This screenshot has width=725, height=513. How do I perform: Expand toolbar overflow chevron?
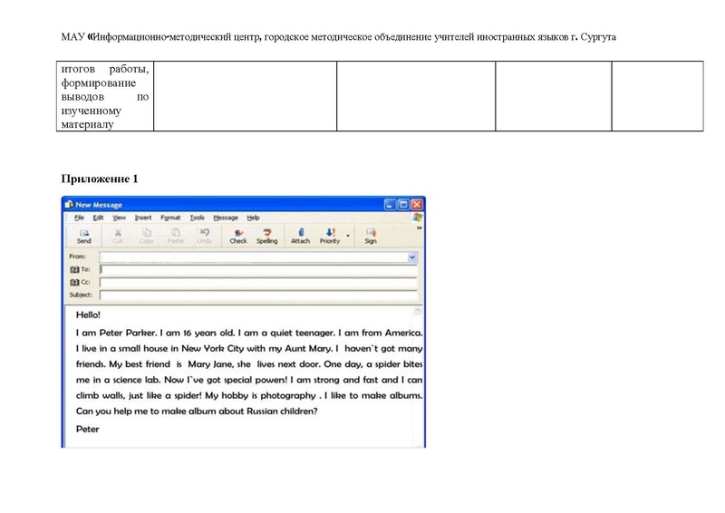419,228
